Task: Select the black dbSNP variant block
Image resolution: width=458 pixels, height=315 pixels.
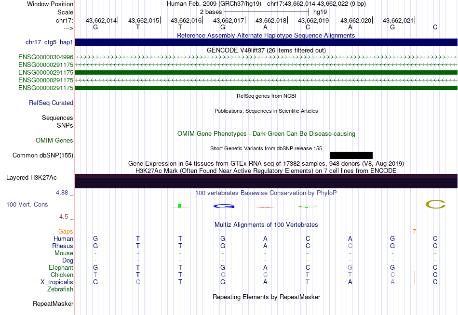Action: (351, 155)
